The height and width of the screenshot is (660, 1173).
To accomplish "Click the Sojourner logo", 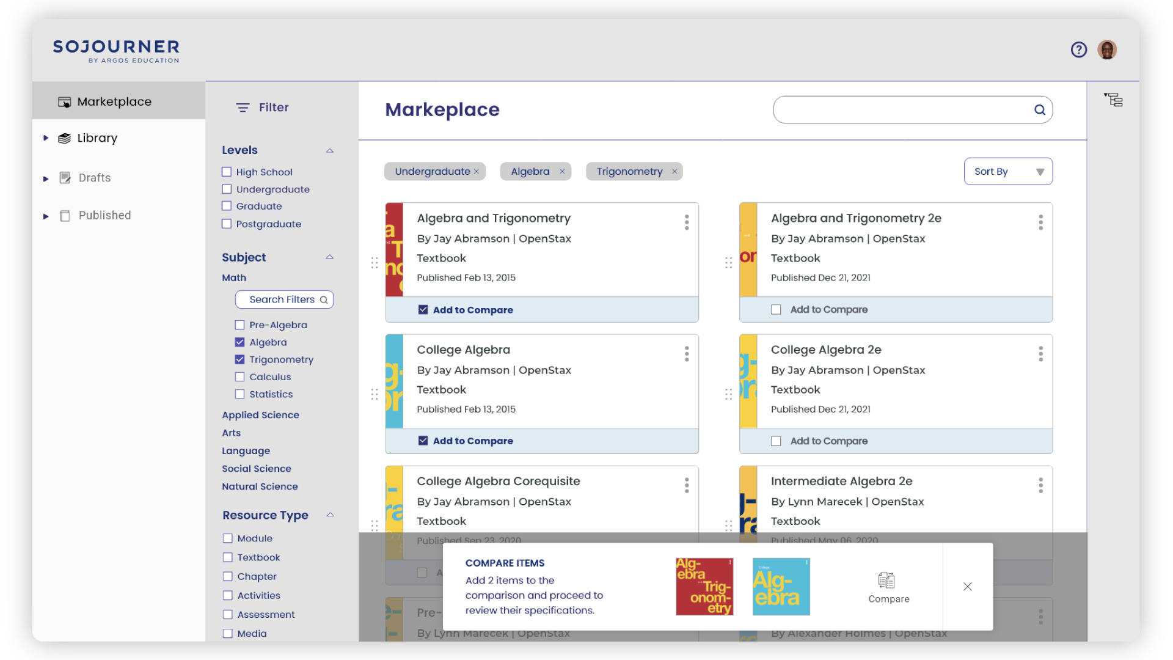I will 116,51.
